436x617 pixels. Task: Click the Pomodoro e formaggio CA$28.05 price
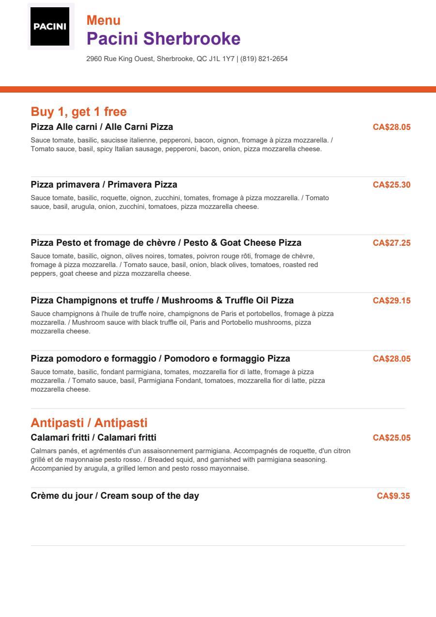point(391,359)
